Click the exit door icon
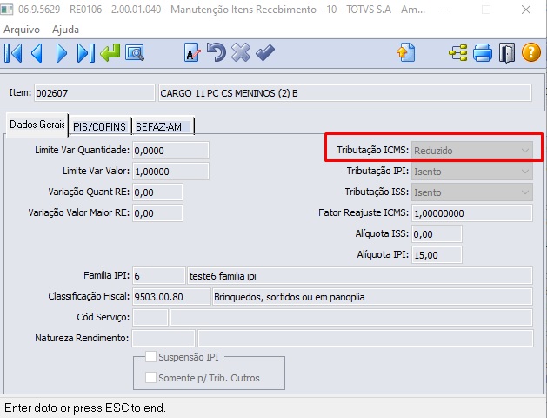This screenshot has height=418, width=547. 507,53
